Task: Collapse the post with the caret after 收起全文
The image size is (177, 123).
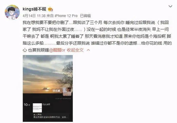Action: 88,50
